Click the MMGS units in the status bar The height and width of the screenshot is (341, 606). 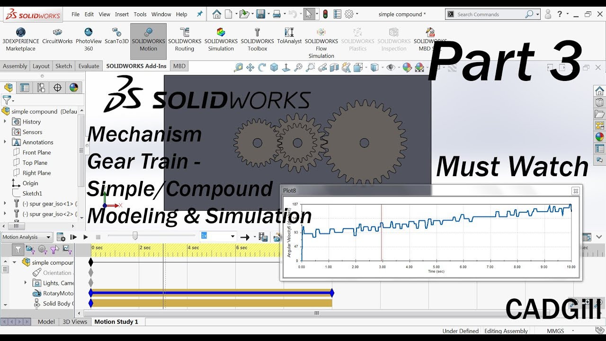coord(555,331)
